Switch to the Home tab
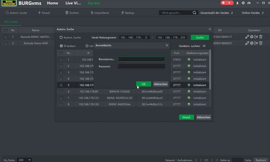270x162 pixels. pos(52,3)
